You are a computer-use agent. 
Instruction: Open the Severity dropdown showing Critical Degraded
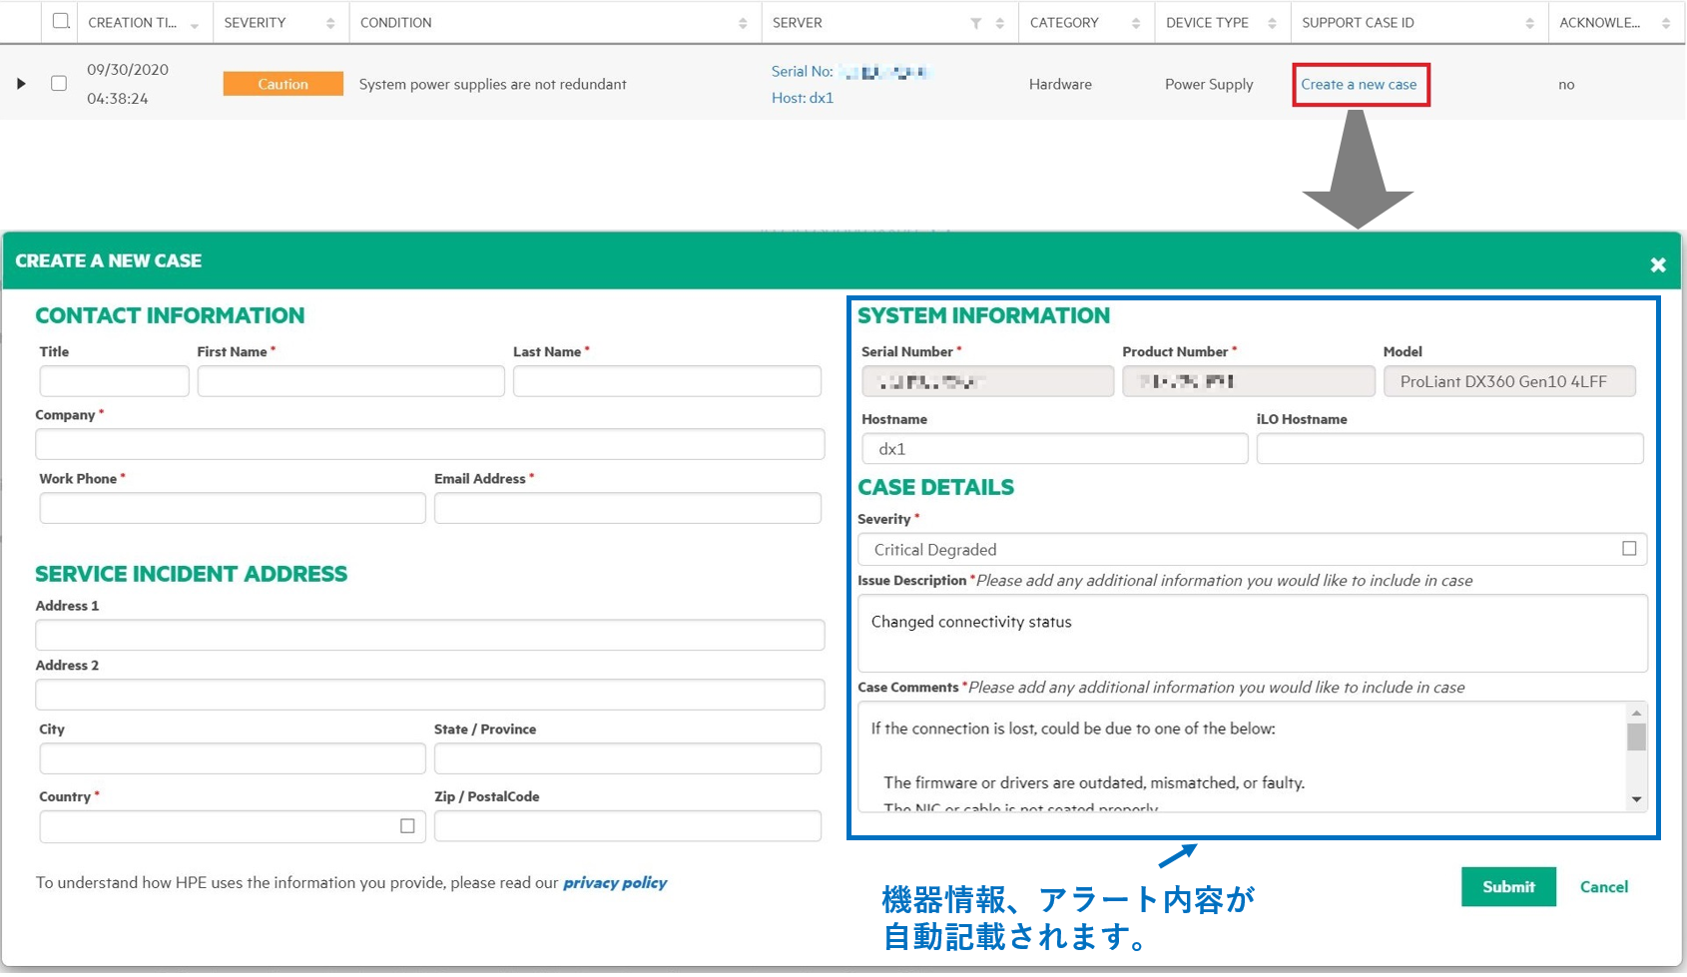pos(1252,549)
